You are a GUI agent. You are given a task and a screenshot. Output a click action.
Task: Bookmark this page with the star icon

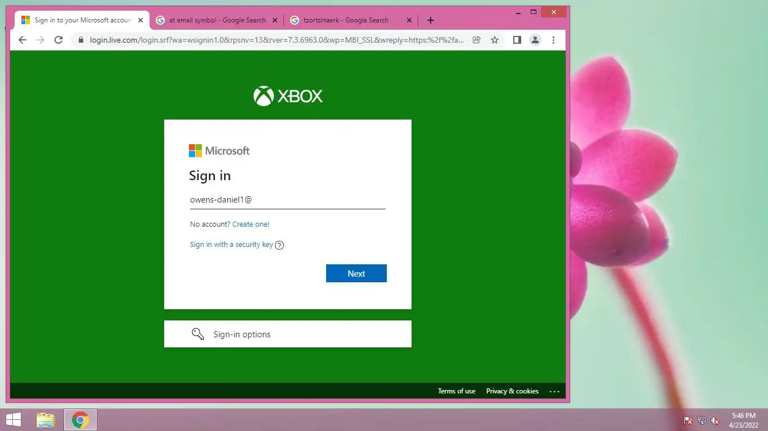[495, 40]
